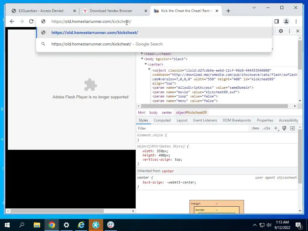Image resolution: width=308 pixels, height=231 pixels.
Task: Open Internet Explorer from taskbar
Action: click(x=81, y=225)
